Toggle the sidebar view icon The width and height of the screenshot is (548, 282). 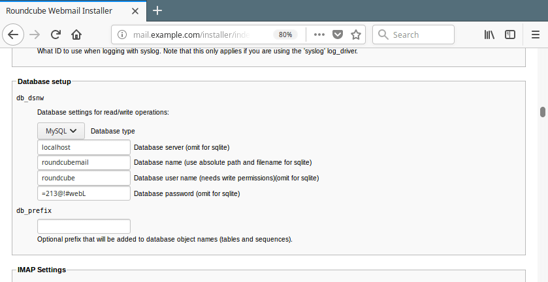[510, 35]
